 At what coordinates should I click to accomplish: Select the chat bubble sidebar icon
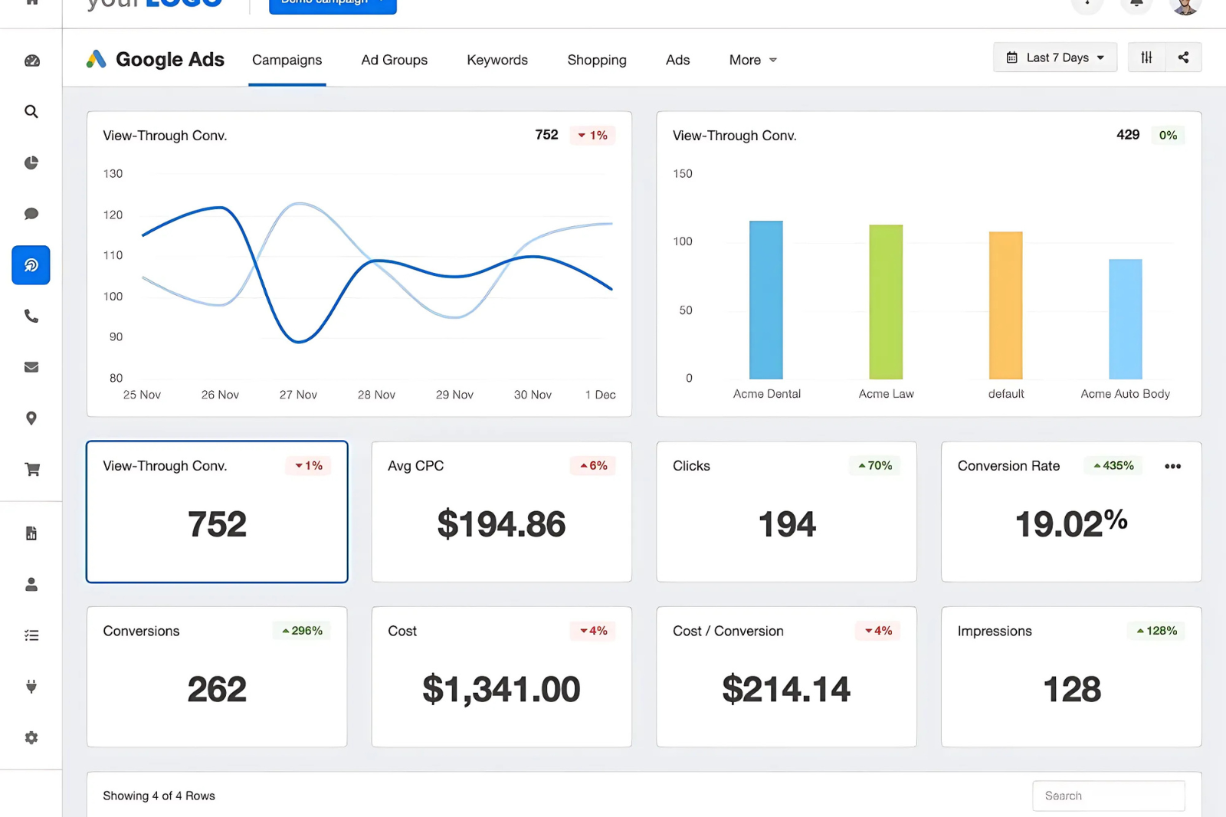tap(31, 214)
